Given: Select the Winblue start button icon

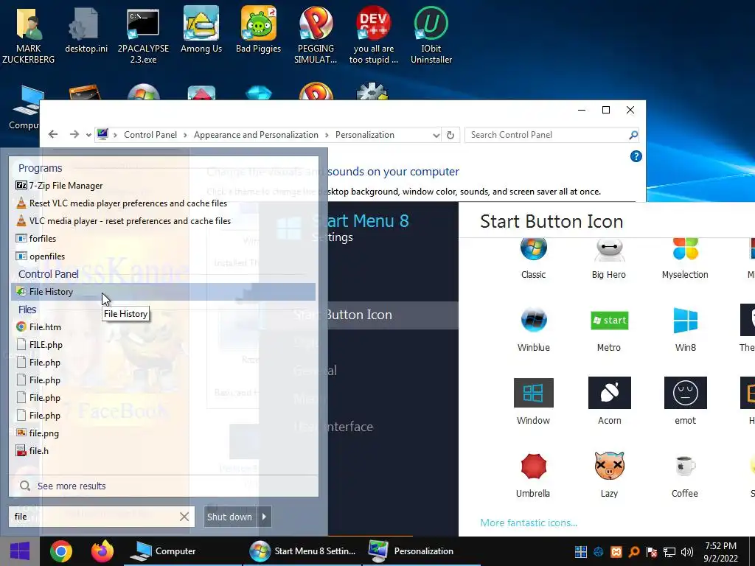Looking at the screenshot, I should pyautogui.click(x=534, y=320).
